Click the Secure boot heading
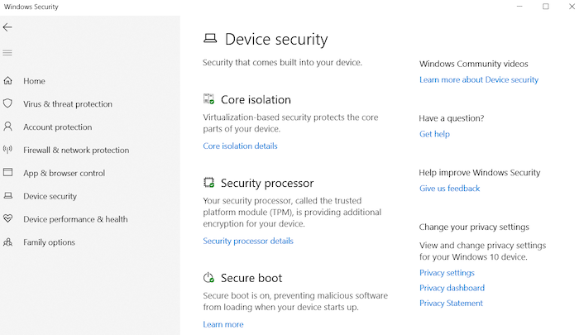The height and width of the screenshot is (335, 579). coord(251,278)
